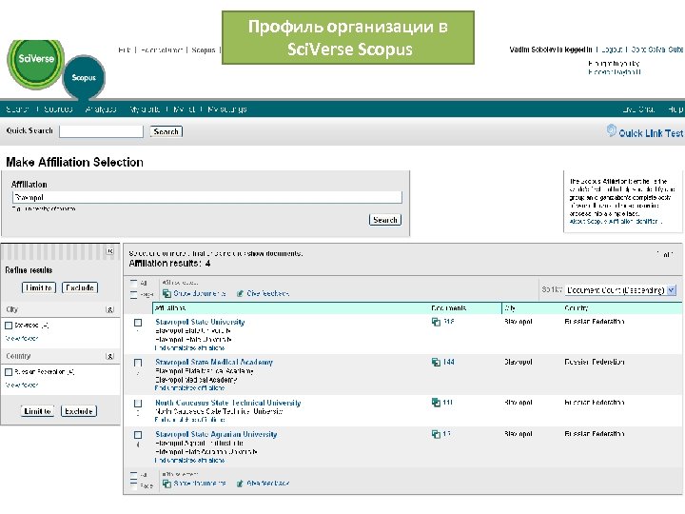The image size is (685, 514).
Task: Click 144 documents count link
Action: tap(449, 363)
